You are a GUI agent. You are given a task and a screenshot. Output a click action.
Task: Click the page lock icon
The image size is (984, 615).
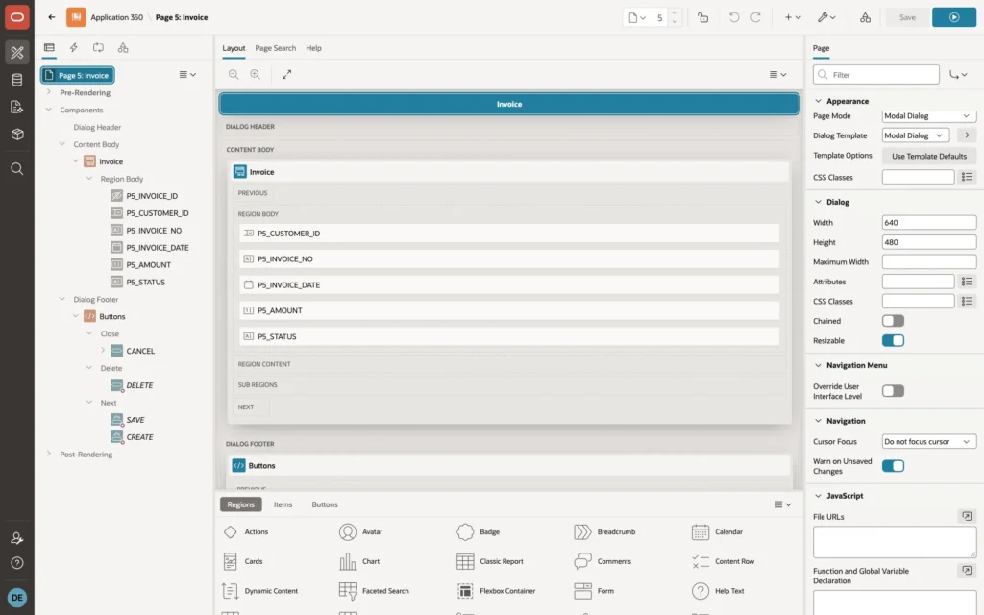click(702, 17)
